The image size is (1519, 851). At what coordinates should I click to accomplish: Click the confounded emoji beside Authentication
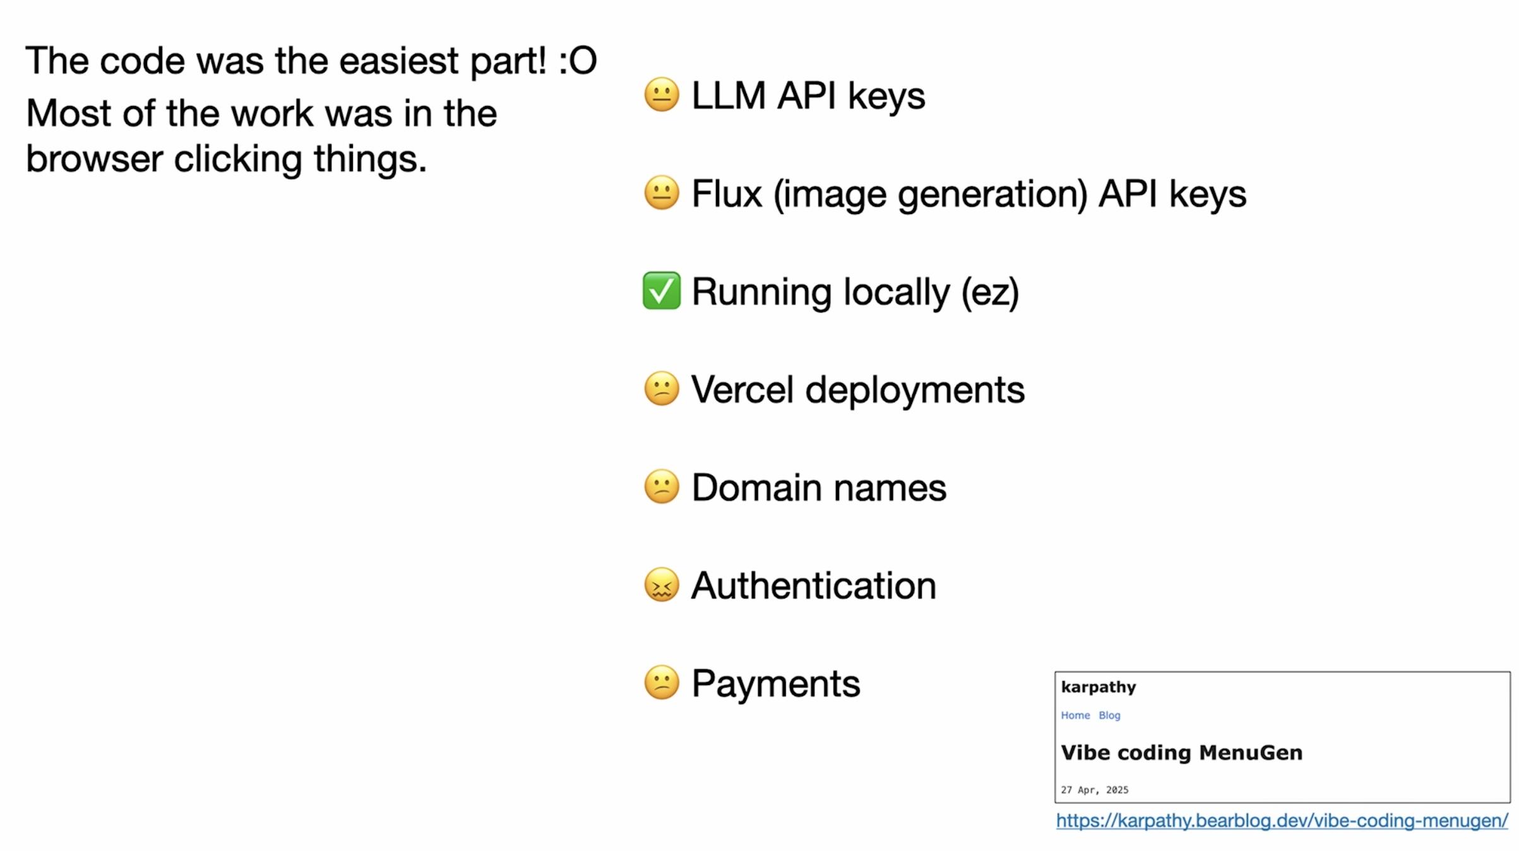pyautogui.click(x=661, y=585)
